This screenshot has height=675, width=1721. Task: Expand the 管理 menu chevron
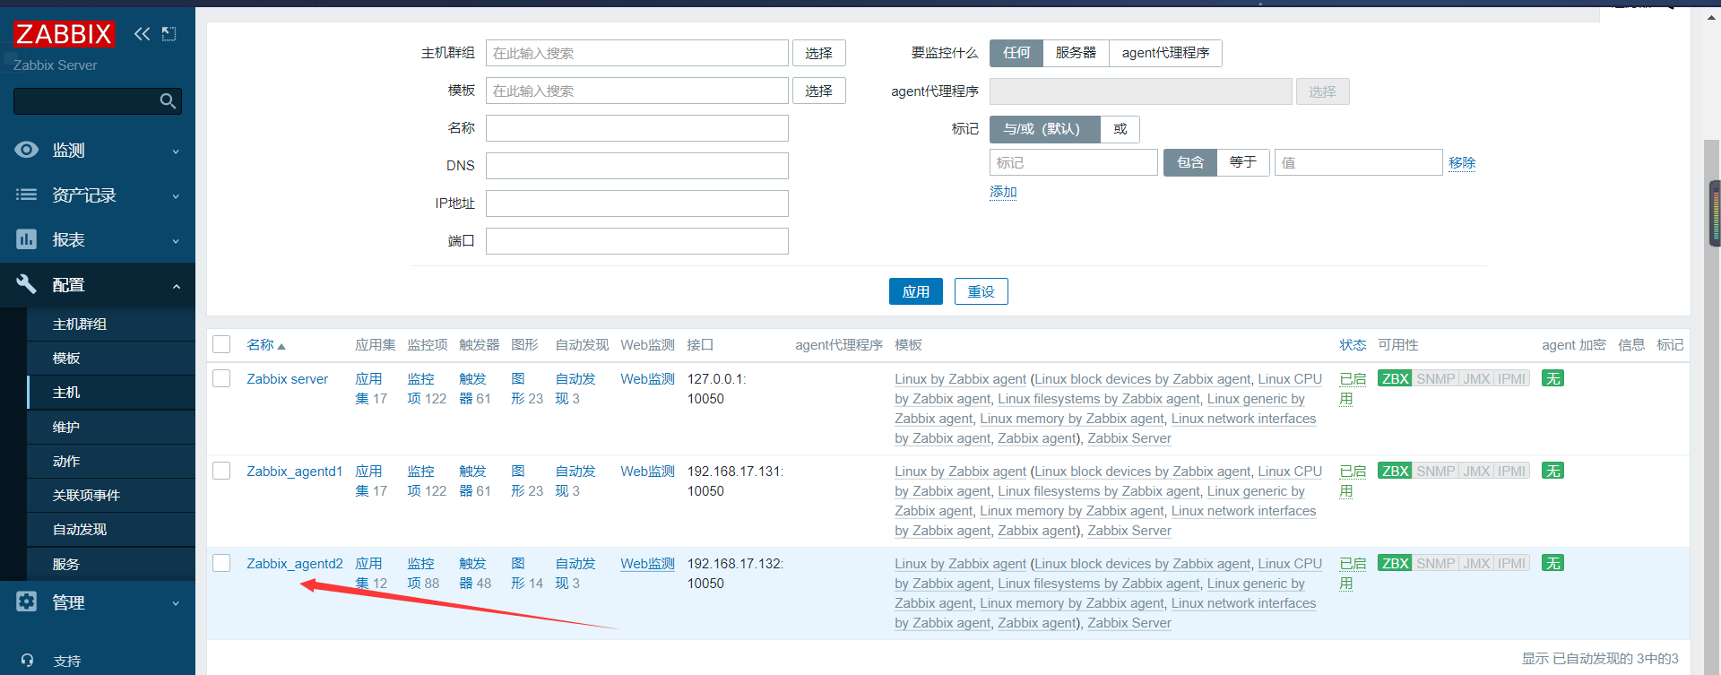[176, 603]
